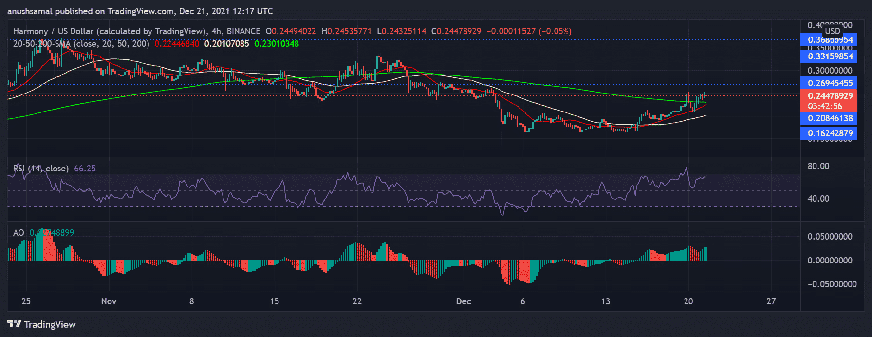Click the AO indicator label
This screenshot has width=872, height=337.
pos(19,233)
